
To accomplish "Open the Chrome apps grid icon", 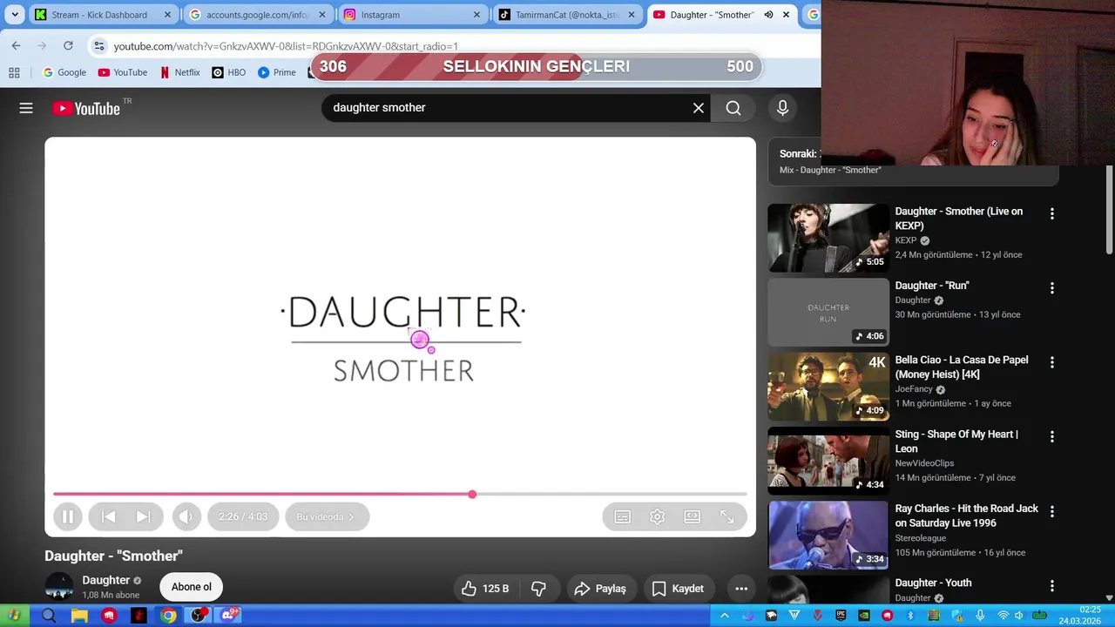I will pos(14,72).
